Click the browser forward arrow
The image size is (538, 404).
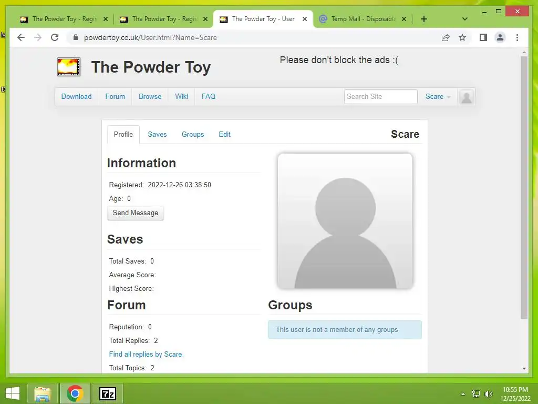(x=38, y=37)
